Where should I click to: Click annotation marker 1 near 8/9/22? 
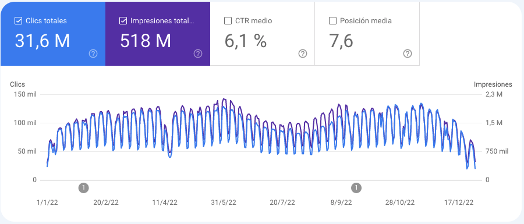coord(356,188)
